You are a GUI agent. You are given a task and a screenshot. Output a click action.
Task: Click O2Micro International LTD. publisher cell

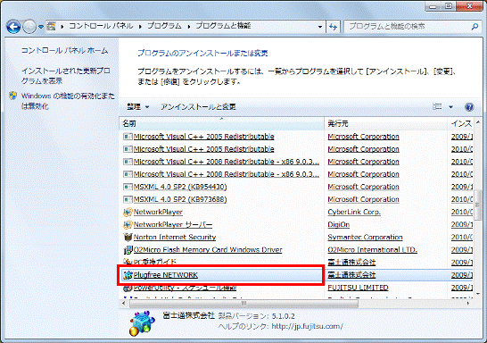[372, 250]
